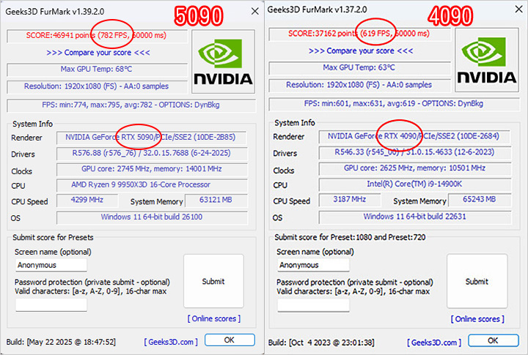Click the Geeks3D FurMark v1.39.2.0 title

click(x=55, y=12)
